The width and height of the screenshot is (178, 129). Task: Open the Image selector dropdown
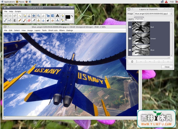tap(153, 14)
